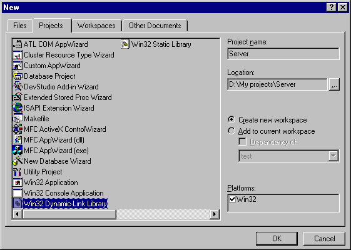This screenshot has width=351, height=250.
Task: Select the text "Makefile" in the list
Action: tap(36, 119)
